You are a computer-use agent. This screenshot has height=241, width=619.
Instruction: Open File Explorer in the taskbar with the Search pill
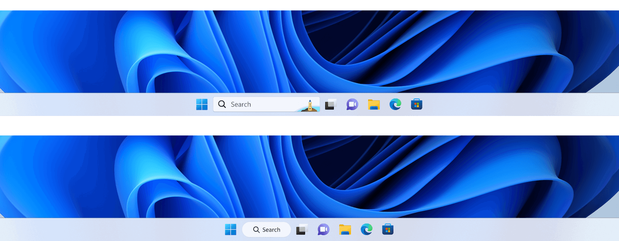click(x=345, y=229)
